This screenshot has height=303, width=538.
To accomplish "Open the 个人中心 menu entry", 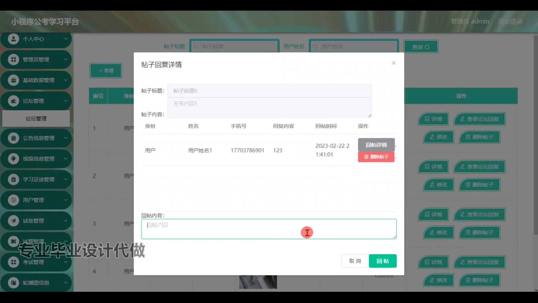I will pos(33,39).
